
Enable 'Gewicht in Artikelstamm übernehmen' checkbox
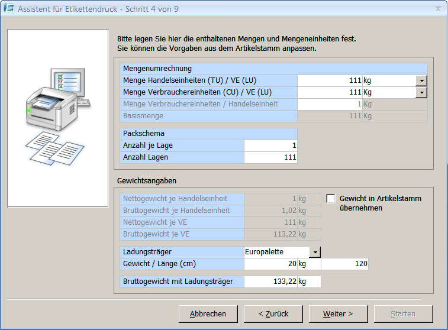pyautogui.click(x=331, y=199)
